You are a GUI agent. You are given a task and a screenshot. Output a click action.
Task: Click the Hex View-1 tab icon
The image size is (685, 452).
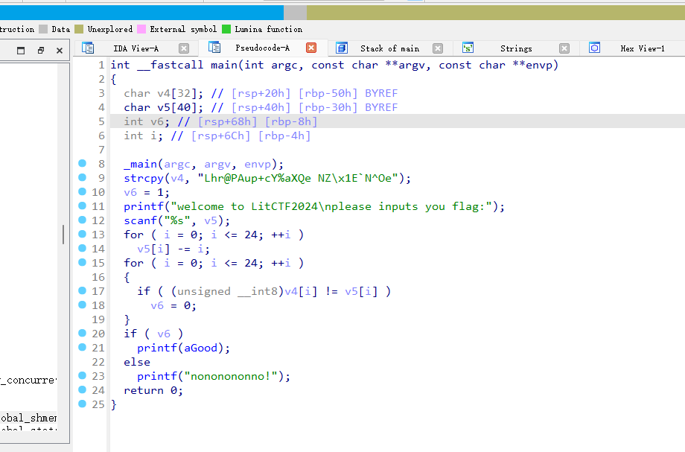pos(594,47)
